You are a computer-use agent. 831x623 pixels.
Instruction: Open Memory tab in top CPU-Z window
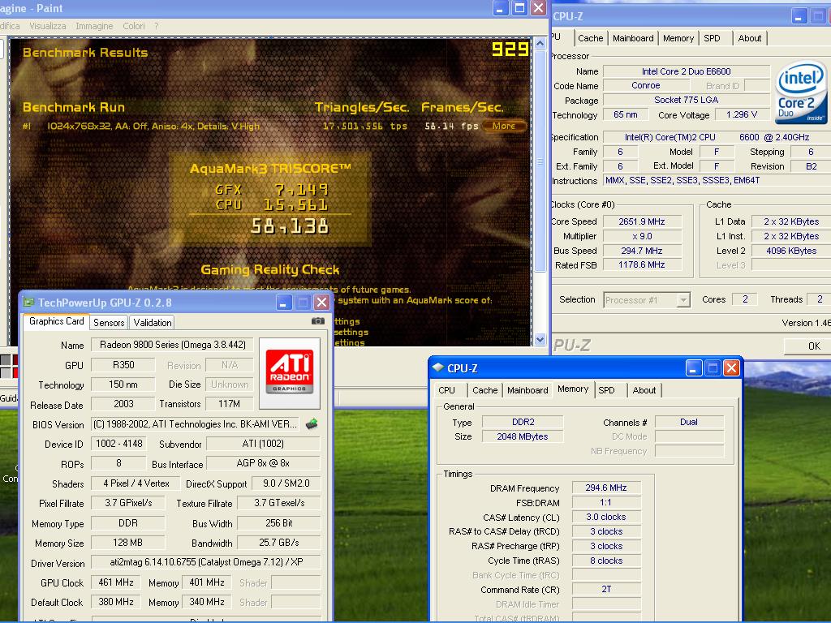[x=678, y=38]
